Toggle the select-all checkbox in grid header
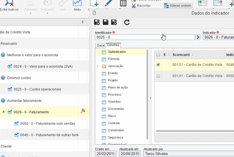 [x=158, y=55]
